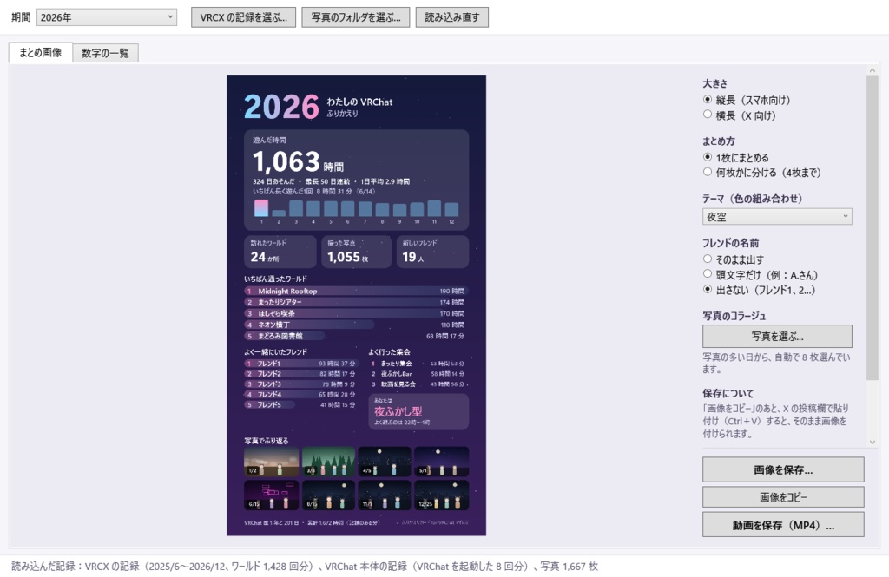Click scroll up arrow of settings panel

[x=872, y=70]
